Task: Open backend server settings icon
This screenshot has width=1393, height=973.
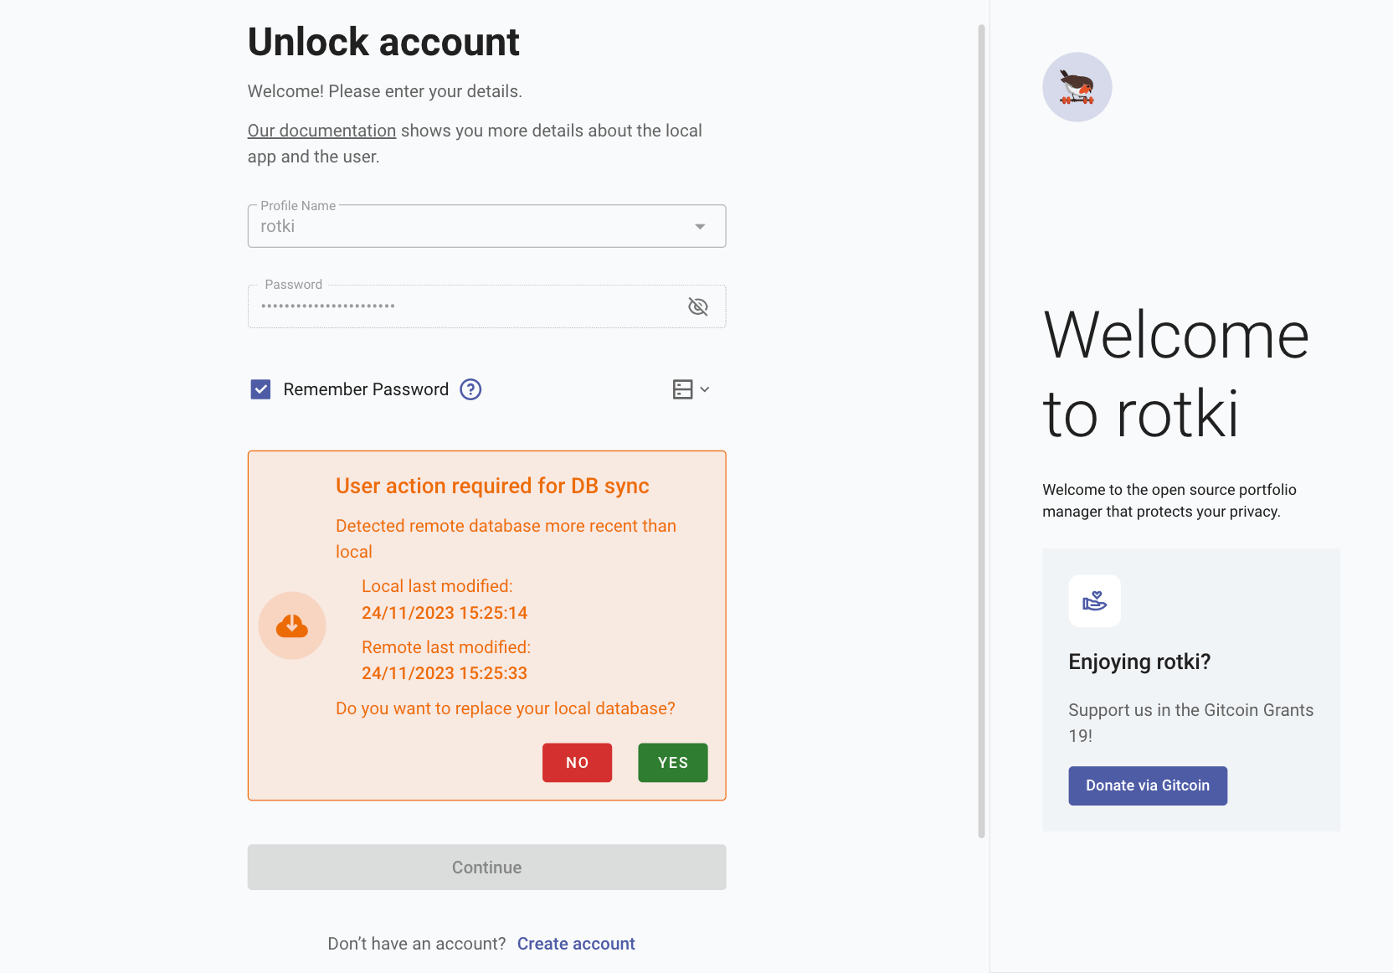Action: click(x=683, y=389)
